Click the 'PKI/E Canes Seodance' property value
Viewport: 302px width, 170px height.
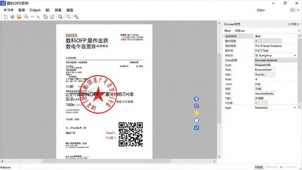tap(268, 46)
